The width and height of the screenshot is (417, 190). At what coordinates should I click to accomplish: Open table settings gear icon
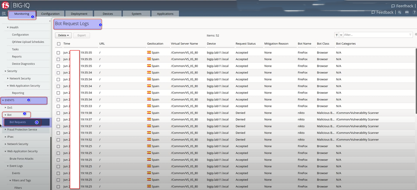pyautogui.click(x=416, y=35)
